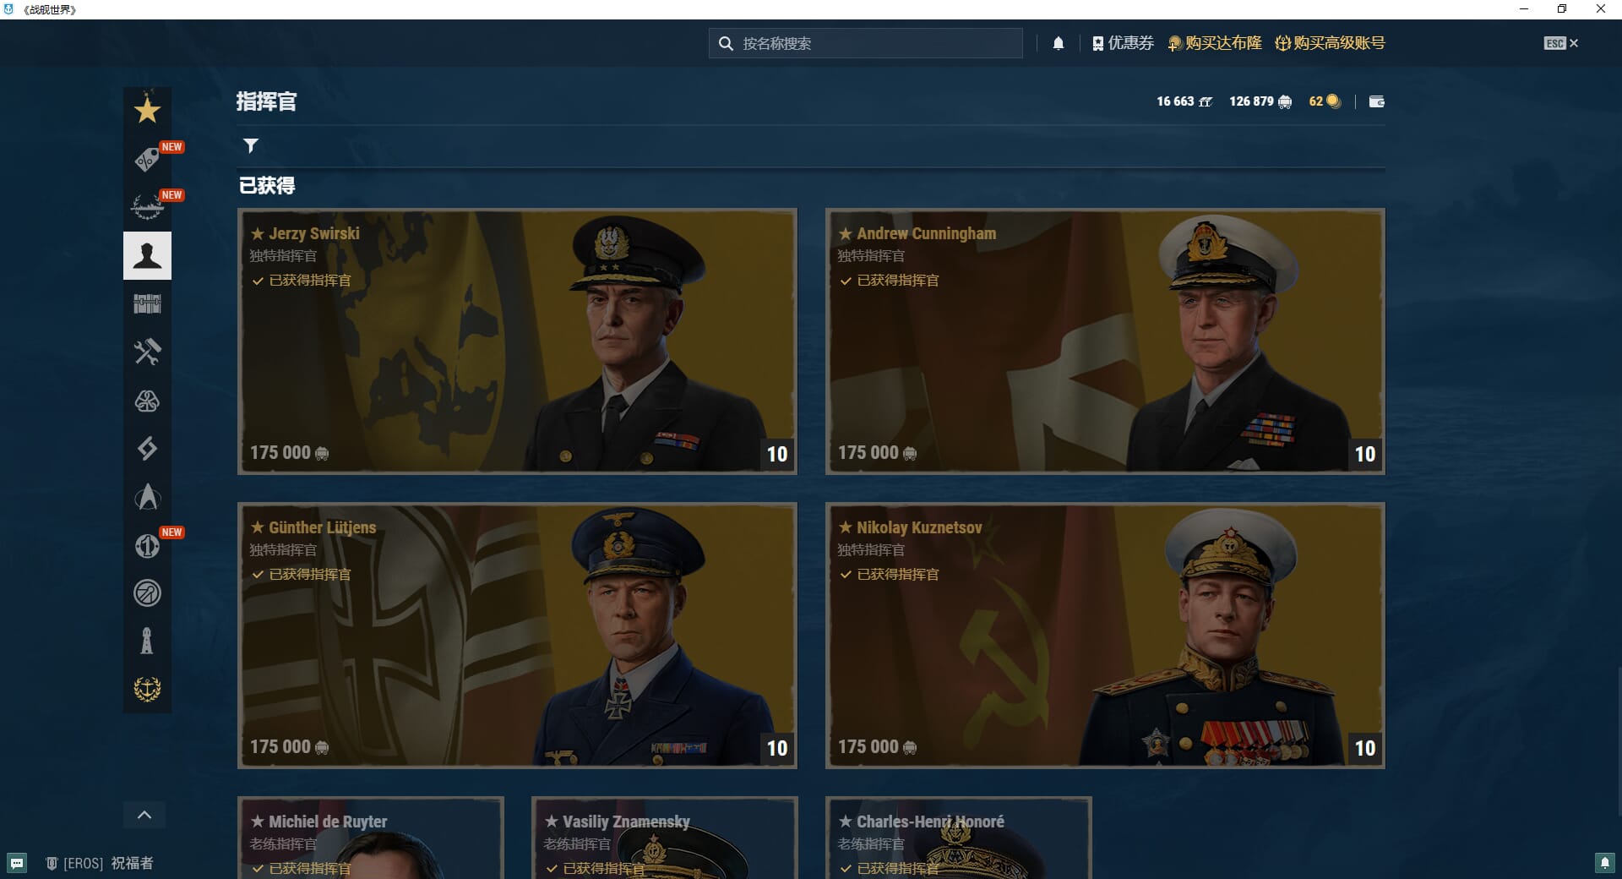Click the notification bell beside search
The image size is (1622, 879).
point(1058,43)
